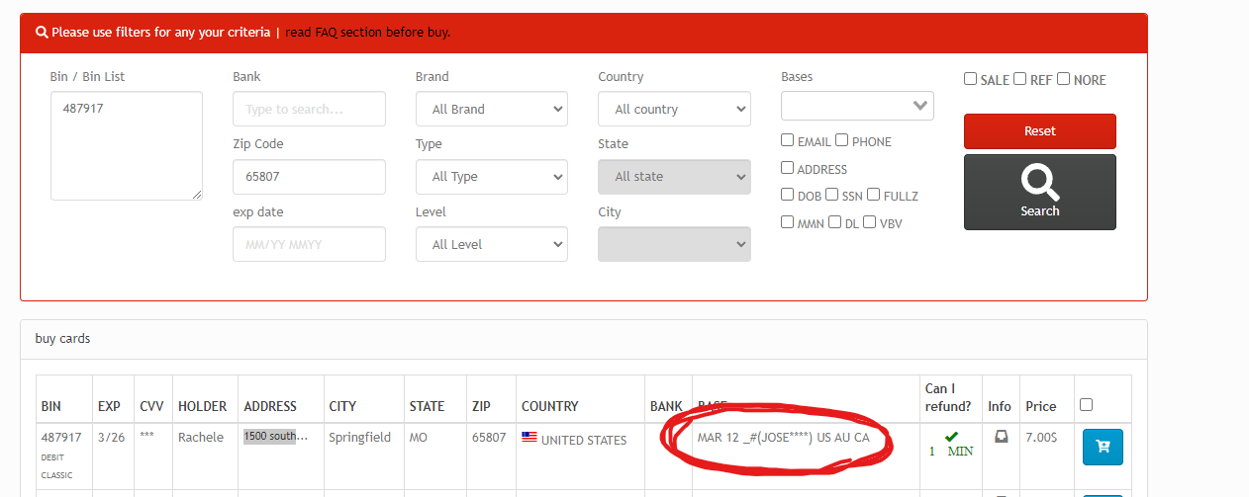Tick the SSN checkbox
1249x497 pixels.
[832, 195]
